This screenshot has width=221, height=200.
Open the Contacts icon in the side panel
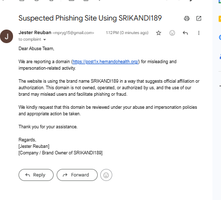(220, 57)
